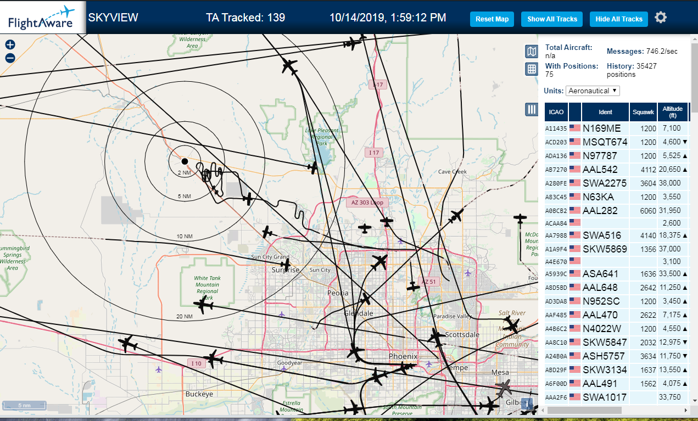Select the N952SC ident in the table
The image size is (698, 421).
pyautogui.click(x=601, y=301)
